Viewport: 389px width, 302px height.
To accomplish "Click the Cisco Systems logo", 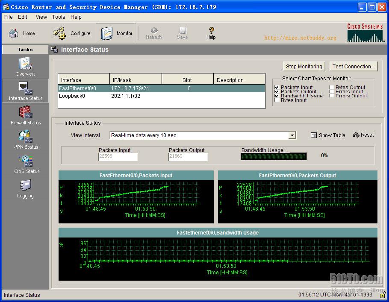I will click(365, 33).
